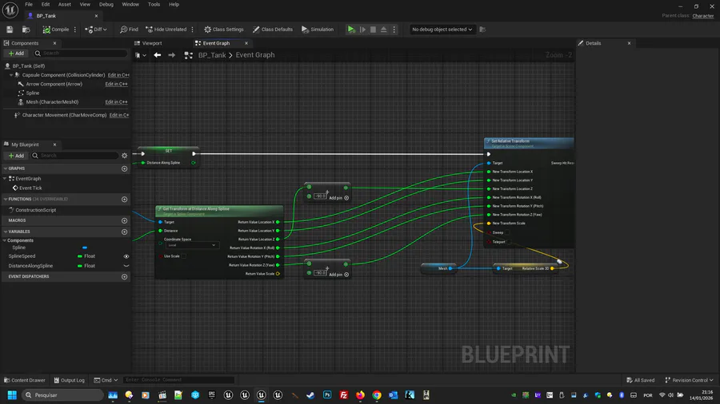The width and height of the screenshot is (720, 404).
Task: Toggle Teleport checkbox on Set Relative Transform
Action: (510, 242)
